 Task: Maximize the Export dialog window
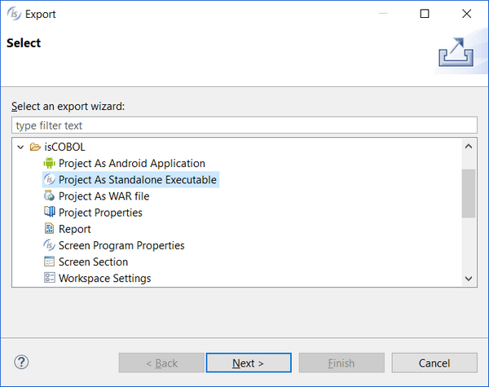click(425, 14)
